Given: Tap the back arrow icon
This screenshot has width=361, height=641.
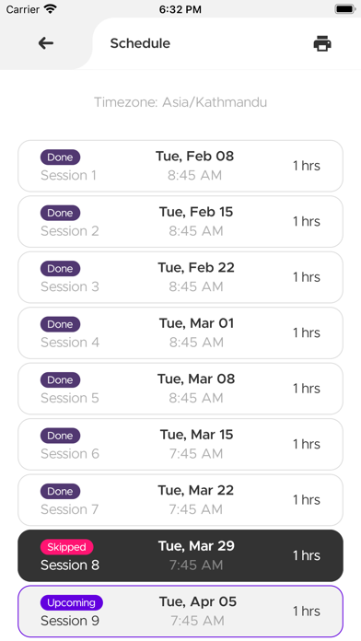Looking at the screenshot, I should 46,43.
